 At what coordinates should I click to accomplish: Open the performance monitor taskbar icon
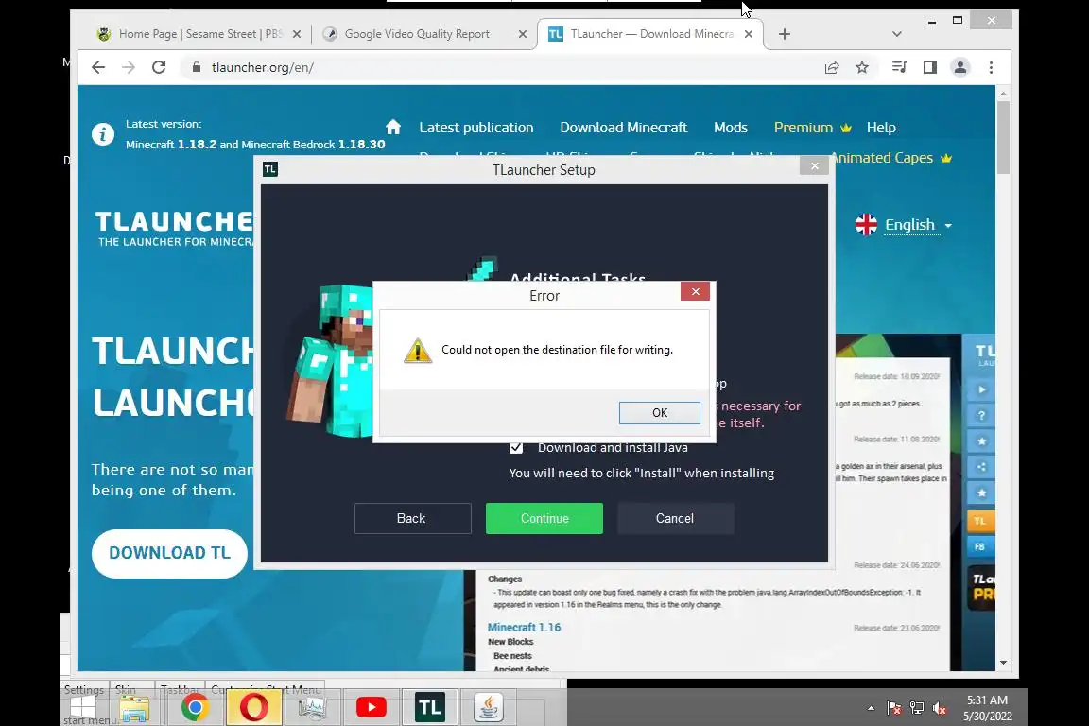point(312,708)
